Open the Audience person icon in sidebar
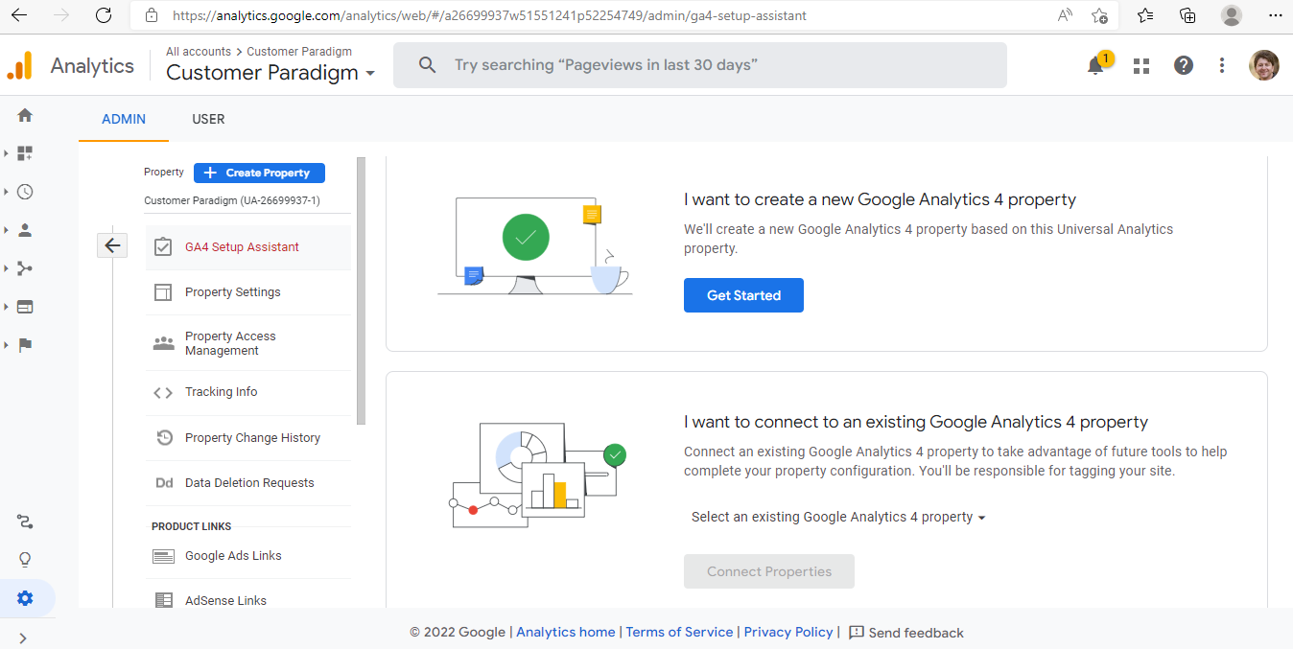Screen dimensions: 1293x649 click(25, 230)
